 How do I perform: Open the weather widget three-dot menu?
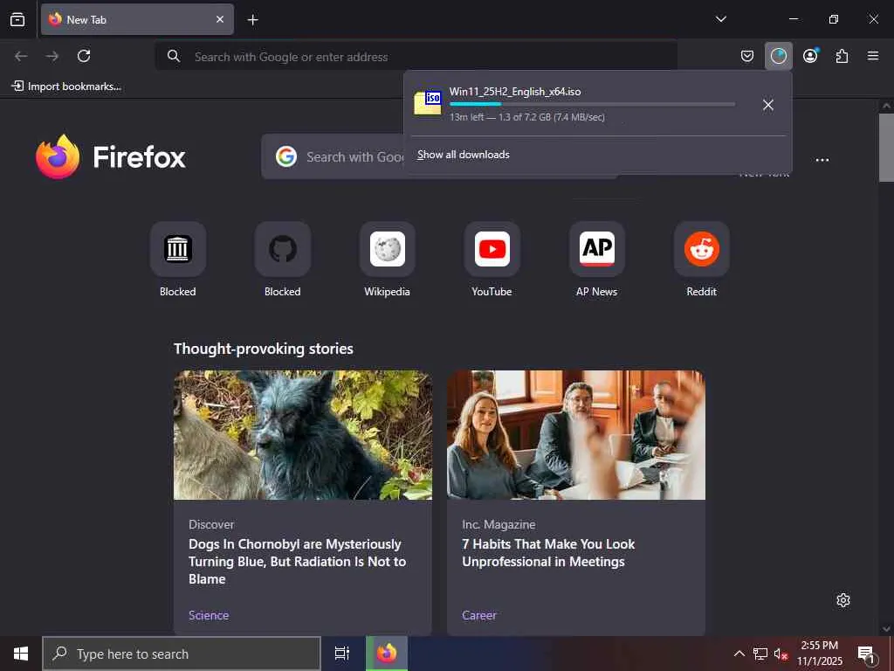point(822,161)
